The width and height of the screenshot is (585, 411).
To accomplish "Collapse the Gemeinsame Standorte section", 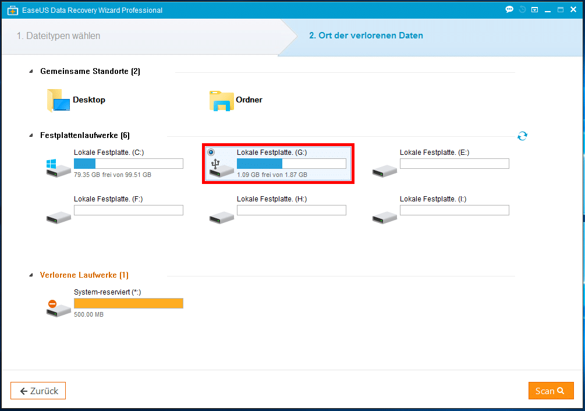I will [31, 71].
